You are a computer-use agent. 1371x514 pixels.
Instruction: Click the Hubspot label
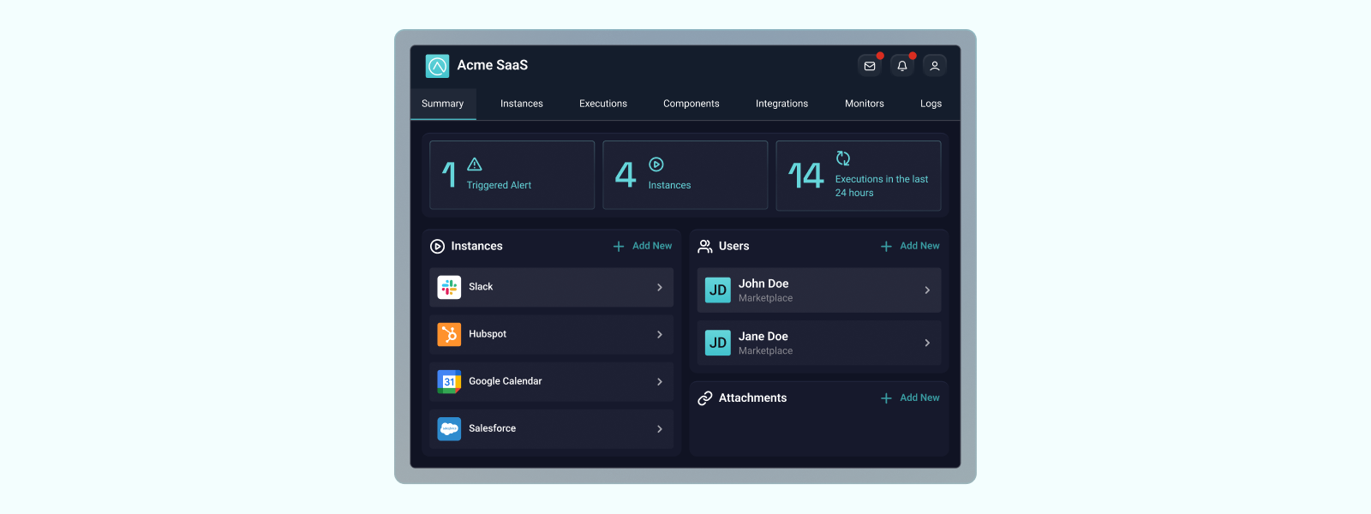click(x=488, y=334)
